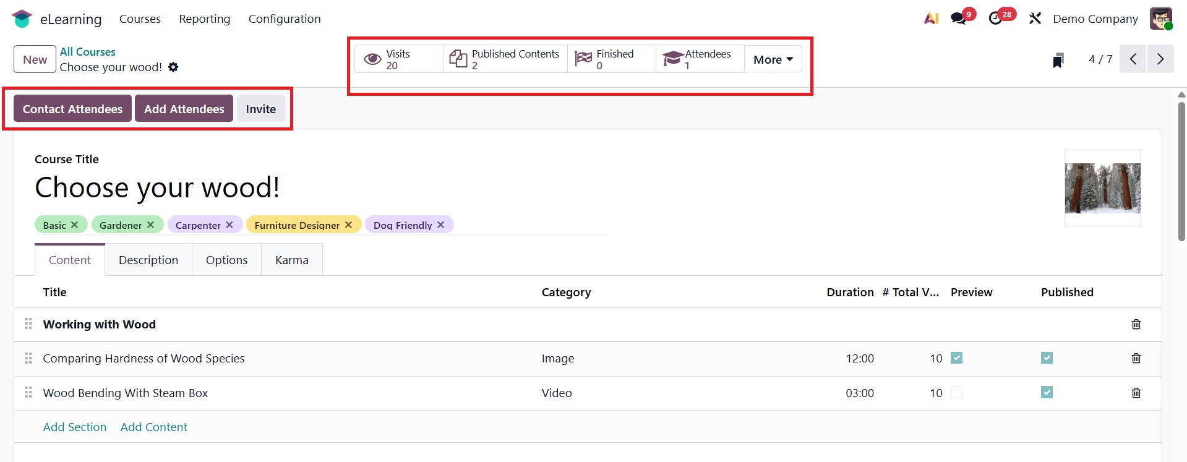Open the activities clock icon

(x=995, y=19)
